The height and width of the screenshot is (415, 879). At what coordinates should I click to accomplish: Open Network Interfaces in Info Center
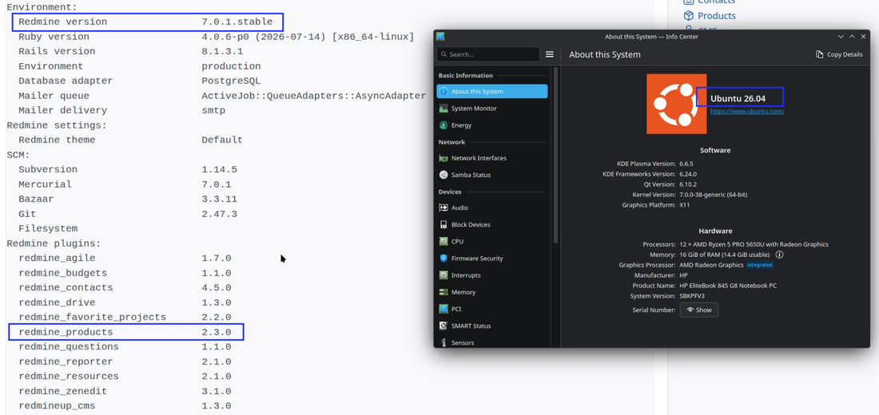491,158
